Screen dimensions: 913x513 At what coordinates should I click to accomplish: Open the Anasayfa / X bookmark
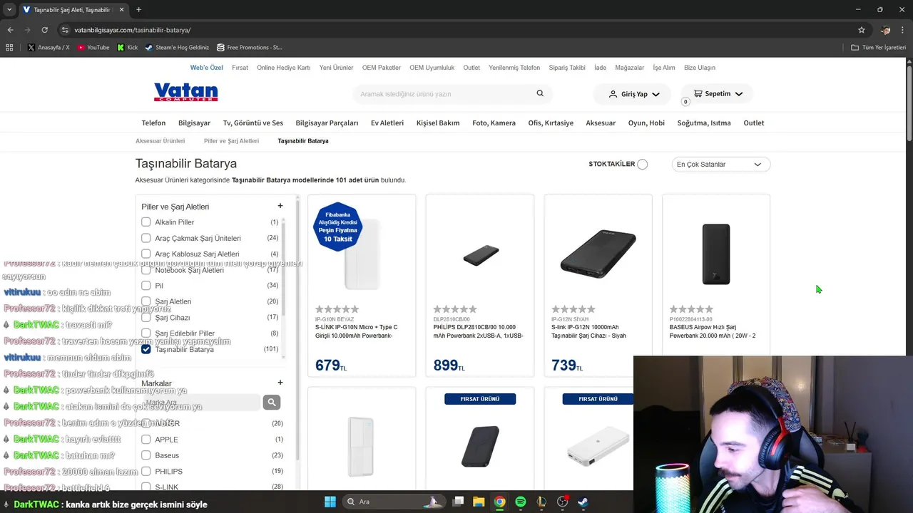pos(49,48)
